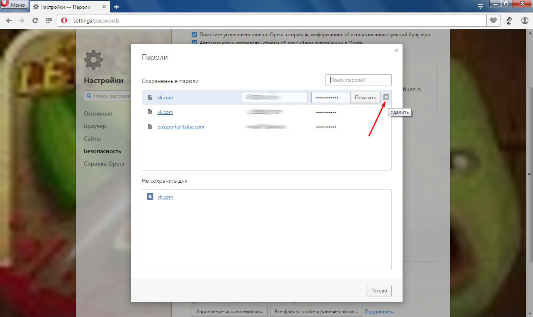The image size is (533, 317).
Task: Click the tab list menu icon
Action: click(480, 7)
